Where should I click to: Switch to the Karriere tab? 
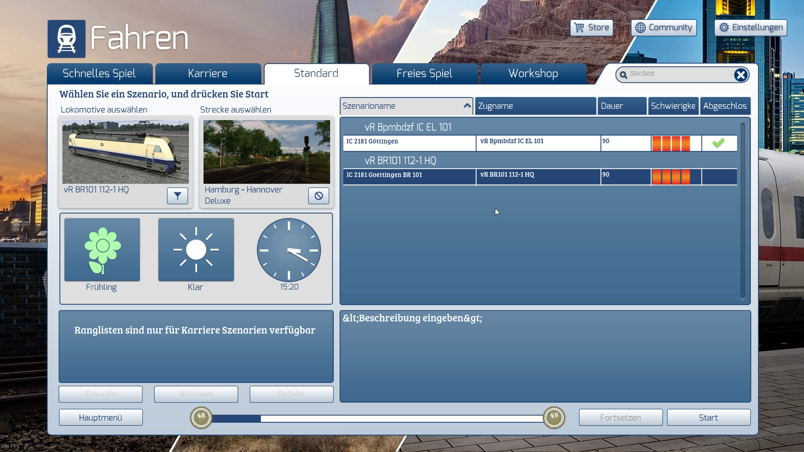point(208,74)
